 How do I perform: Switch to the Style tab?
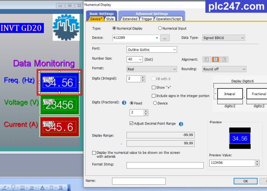[x=110, y=19]
